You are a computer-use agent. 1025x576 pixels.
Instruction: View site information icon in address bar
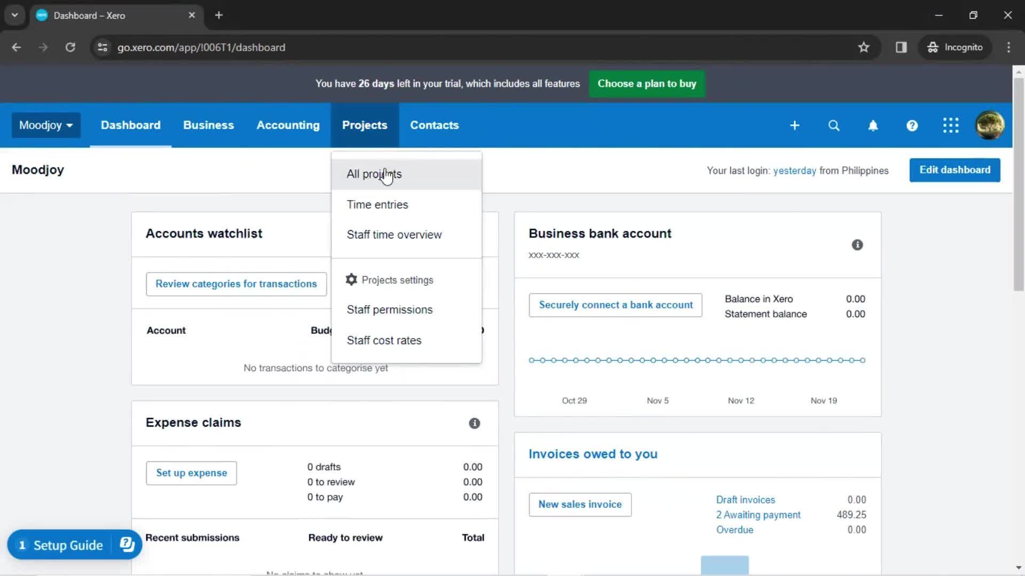(102, 47)
